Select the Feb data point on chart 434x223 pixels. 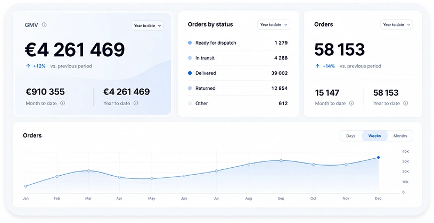tap(57, 176)
